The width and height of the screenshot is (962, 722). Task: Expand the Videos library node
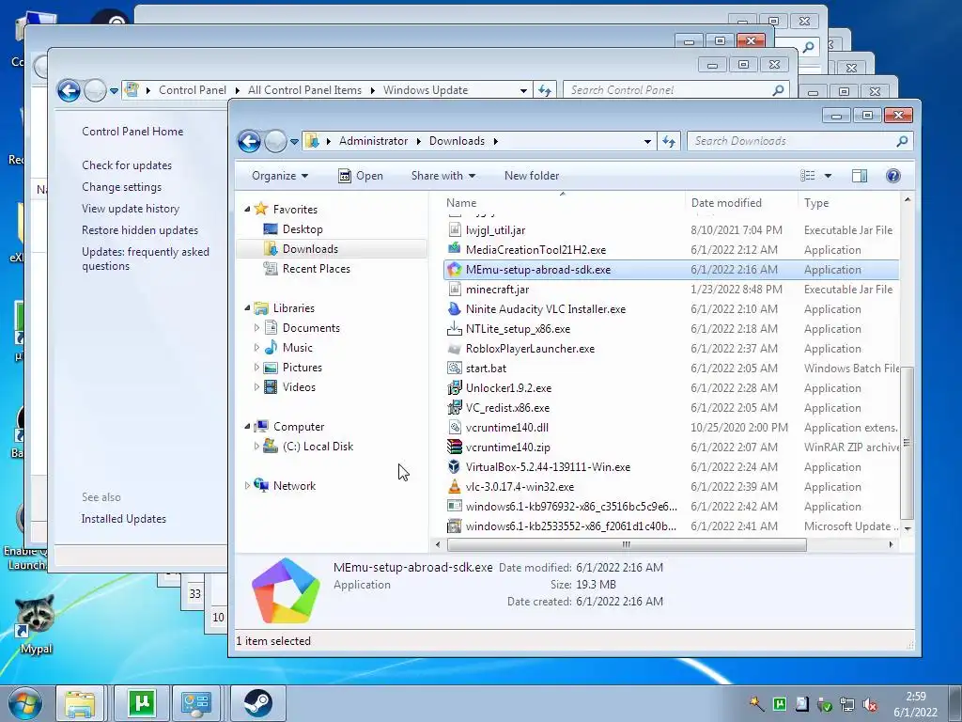coord(256,387)
